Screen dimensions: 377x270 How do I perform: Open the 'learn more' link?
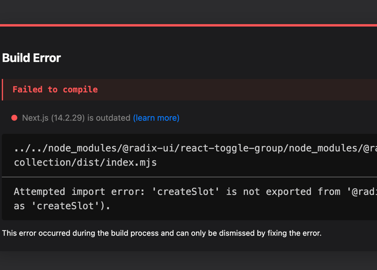pos(156,118)
